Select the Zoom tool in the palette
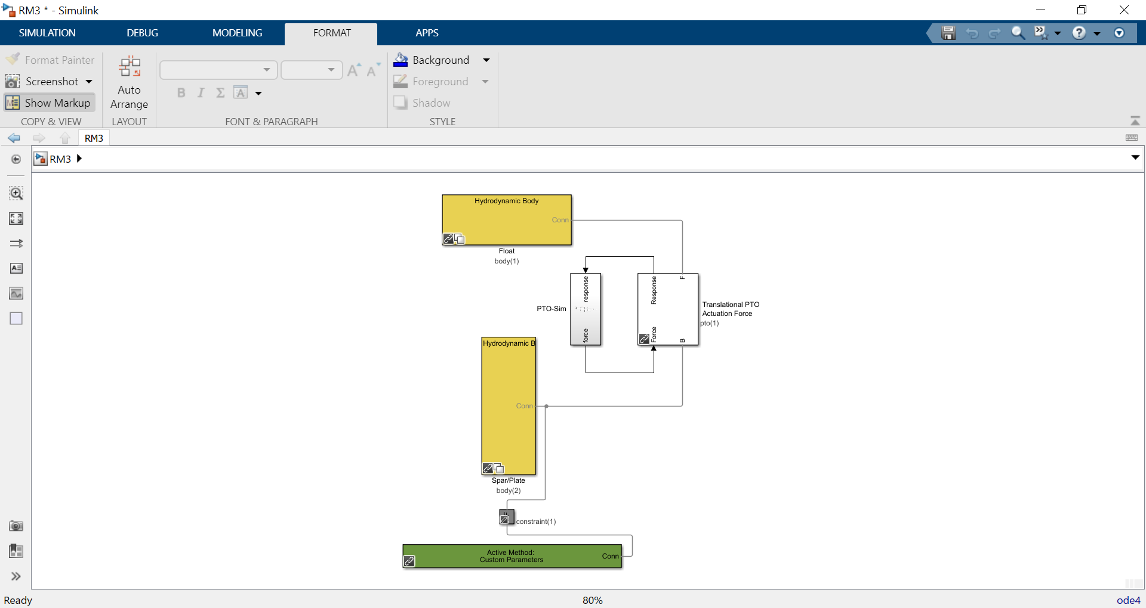Viewport: 1146px width, 608px height. click(x=16, y=193)
